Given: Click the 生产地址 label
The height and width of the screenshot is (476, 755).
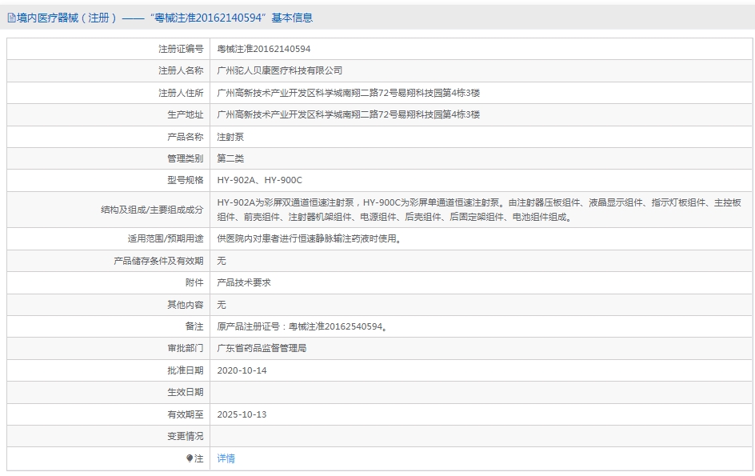Looking at the screenshot, I should pos(186,114).
